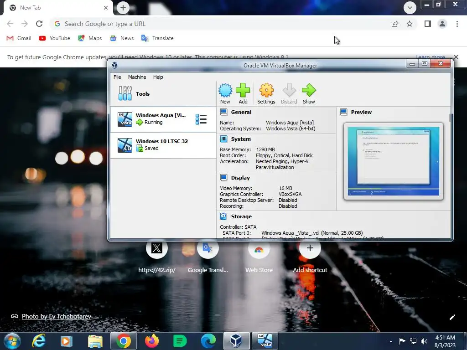Bookmark this tab with the star icon
This screenshot has width=467, height=350.
[410, 24]
